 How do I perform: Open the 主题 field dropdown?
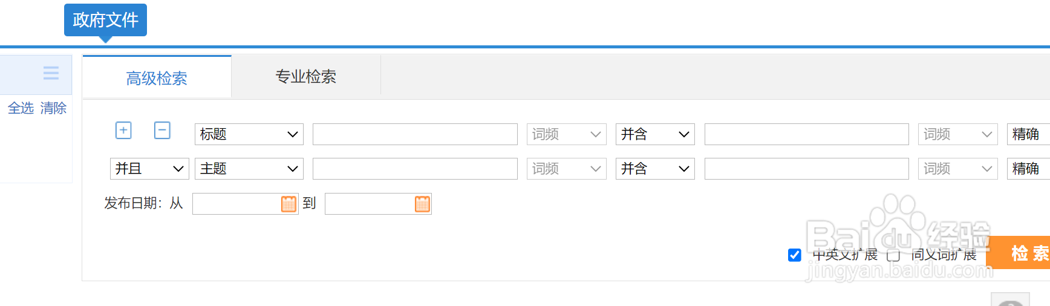click(249, 169)
